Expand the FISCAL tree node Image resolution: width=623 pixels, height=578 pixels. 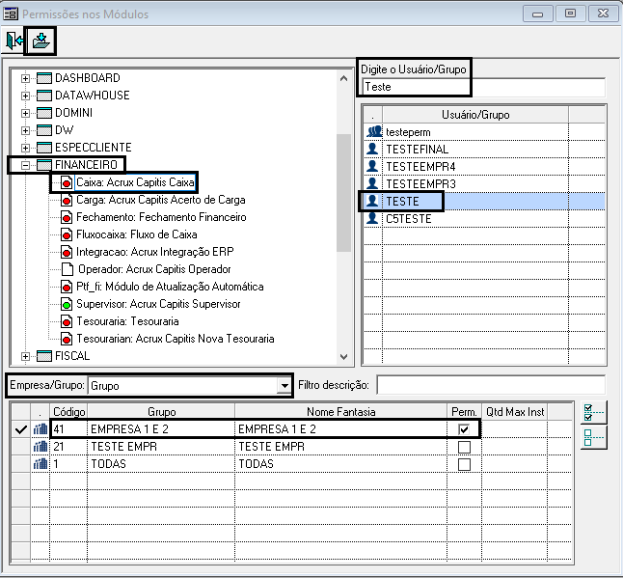pos(25,357)
